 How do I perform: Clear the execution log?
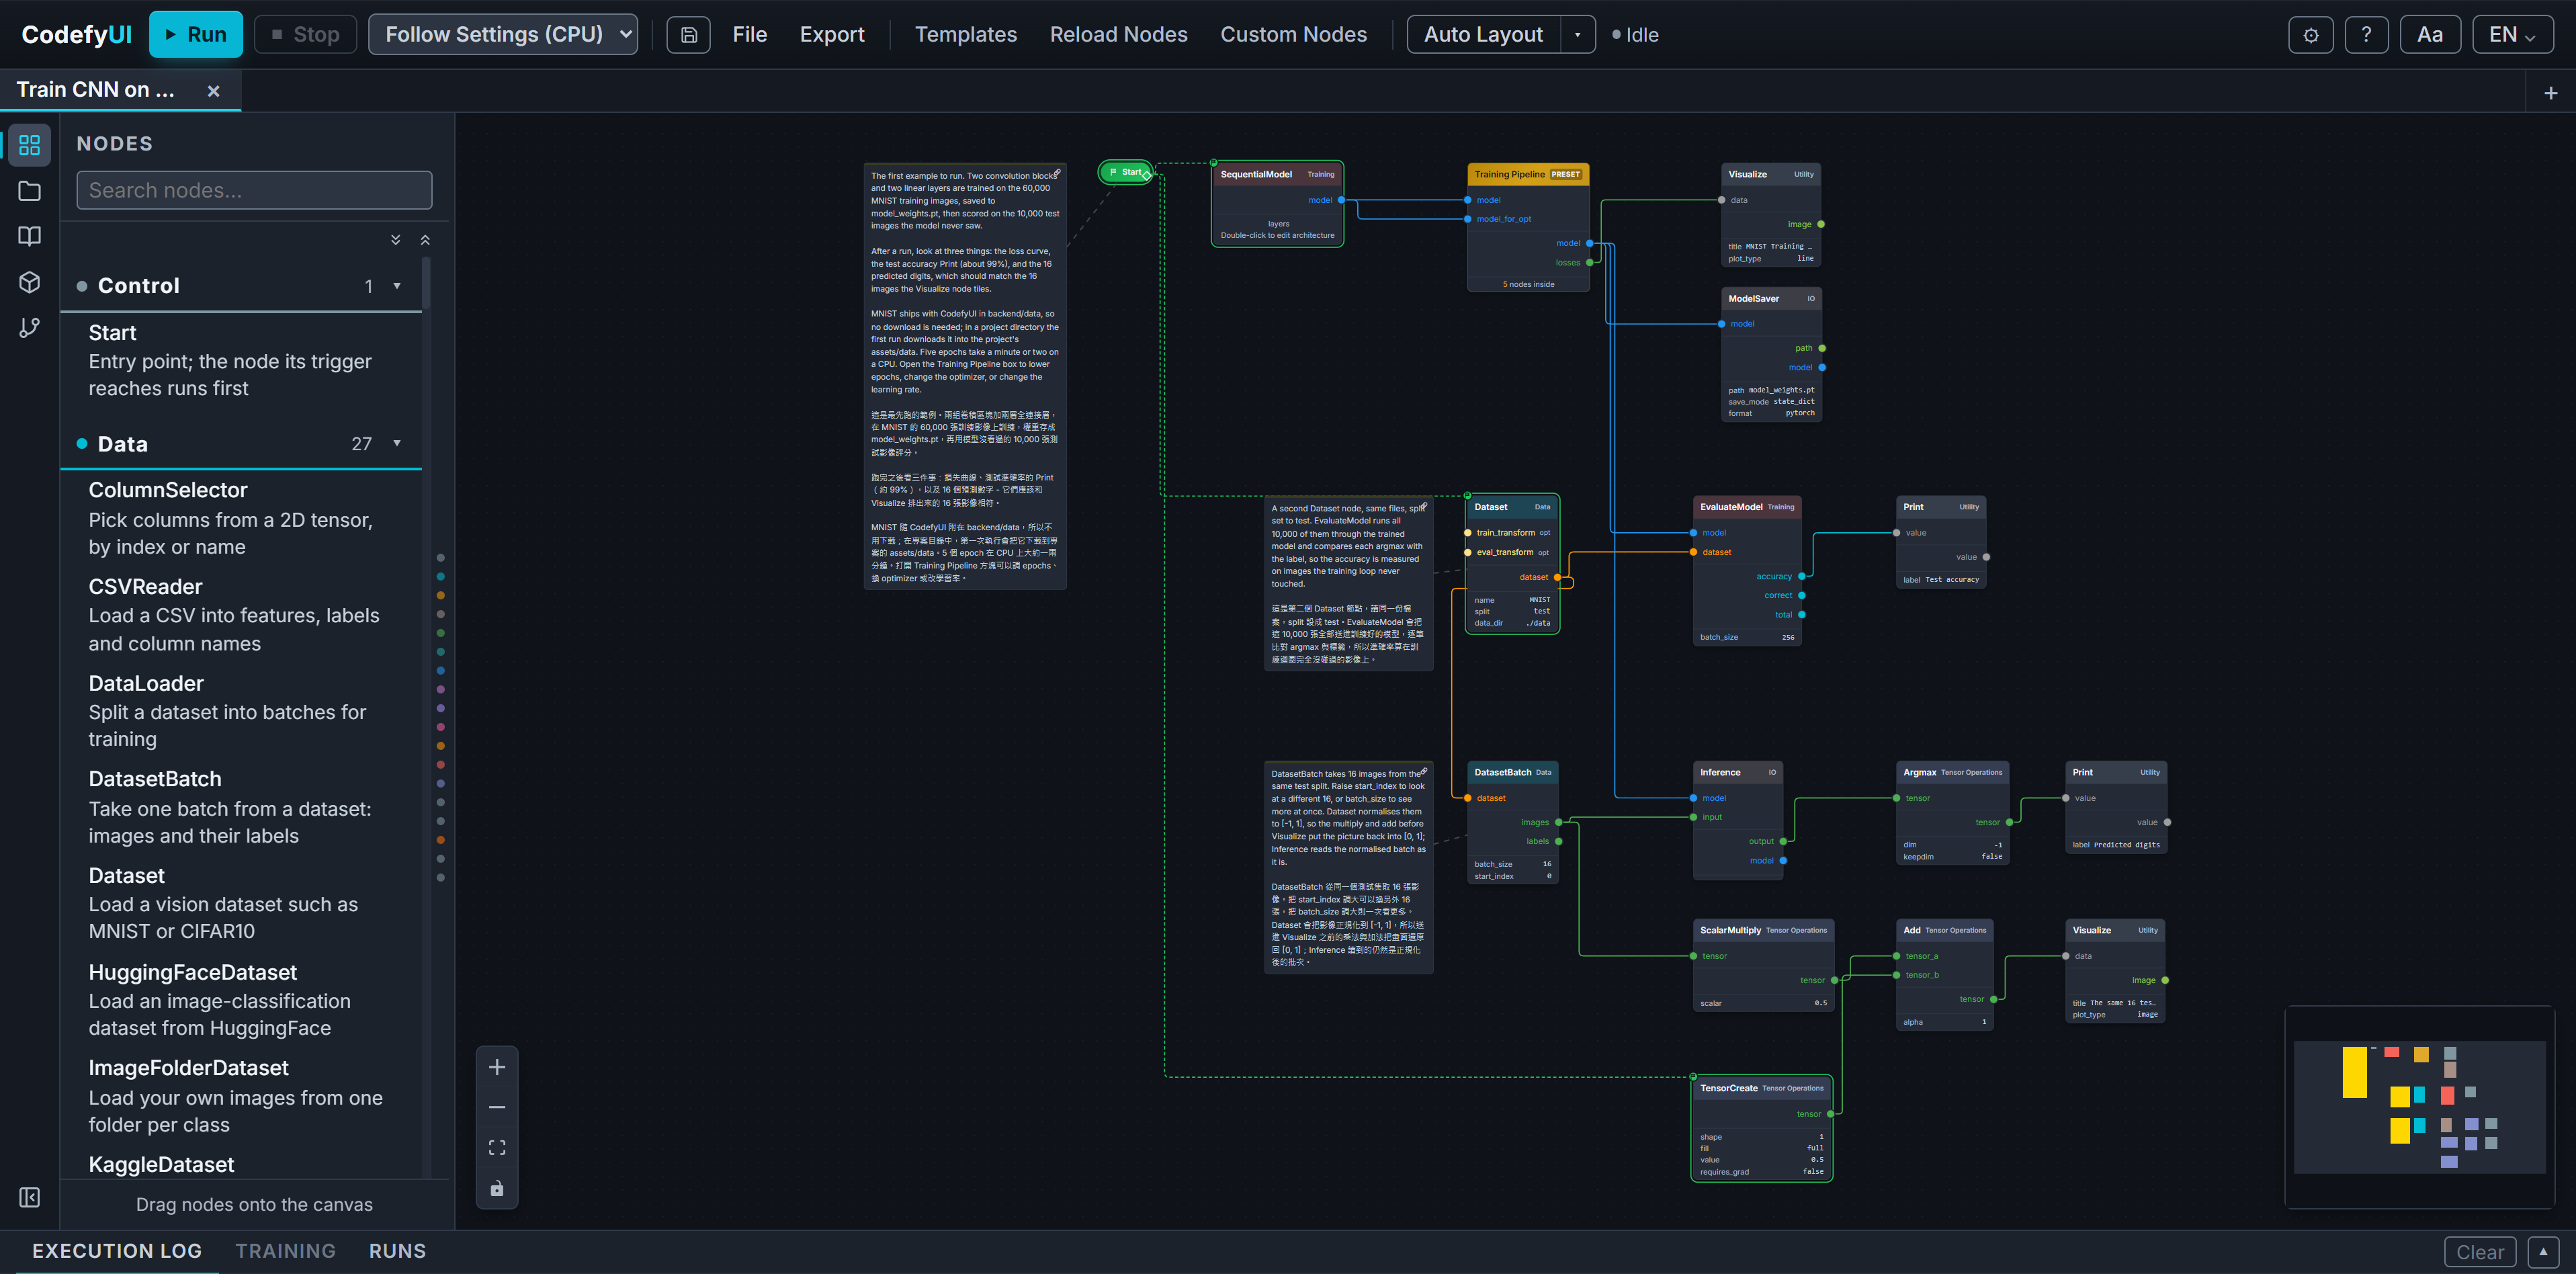pyautogui.click(x=2480, y=1252)
